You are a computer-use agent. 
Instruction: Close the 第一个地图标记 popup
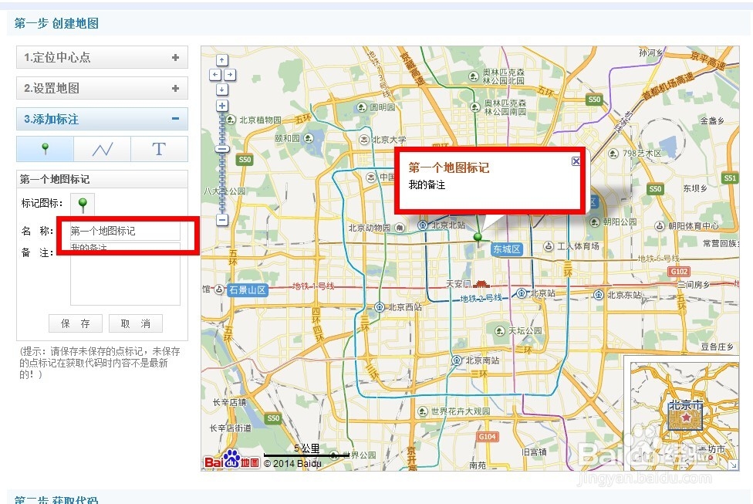[576, 161]
